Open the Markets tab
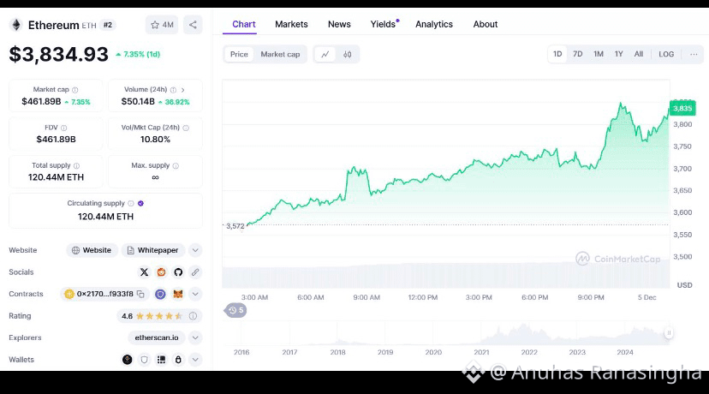 pos(291,25)
